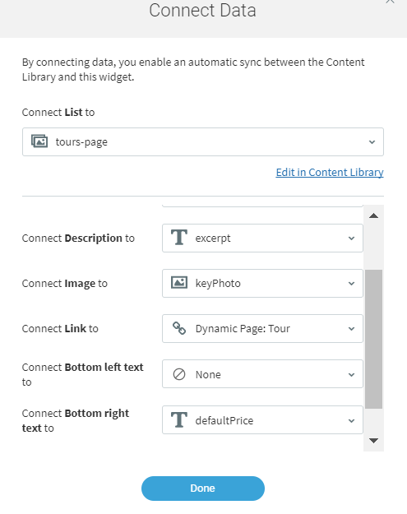407x514 pixels.
Task: Click the scrollbar down arrow
Action: click(373, 440)
